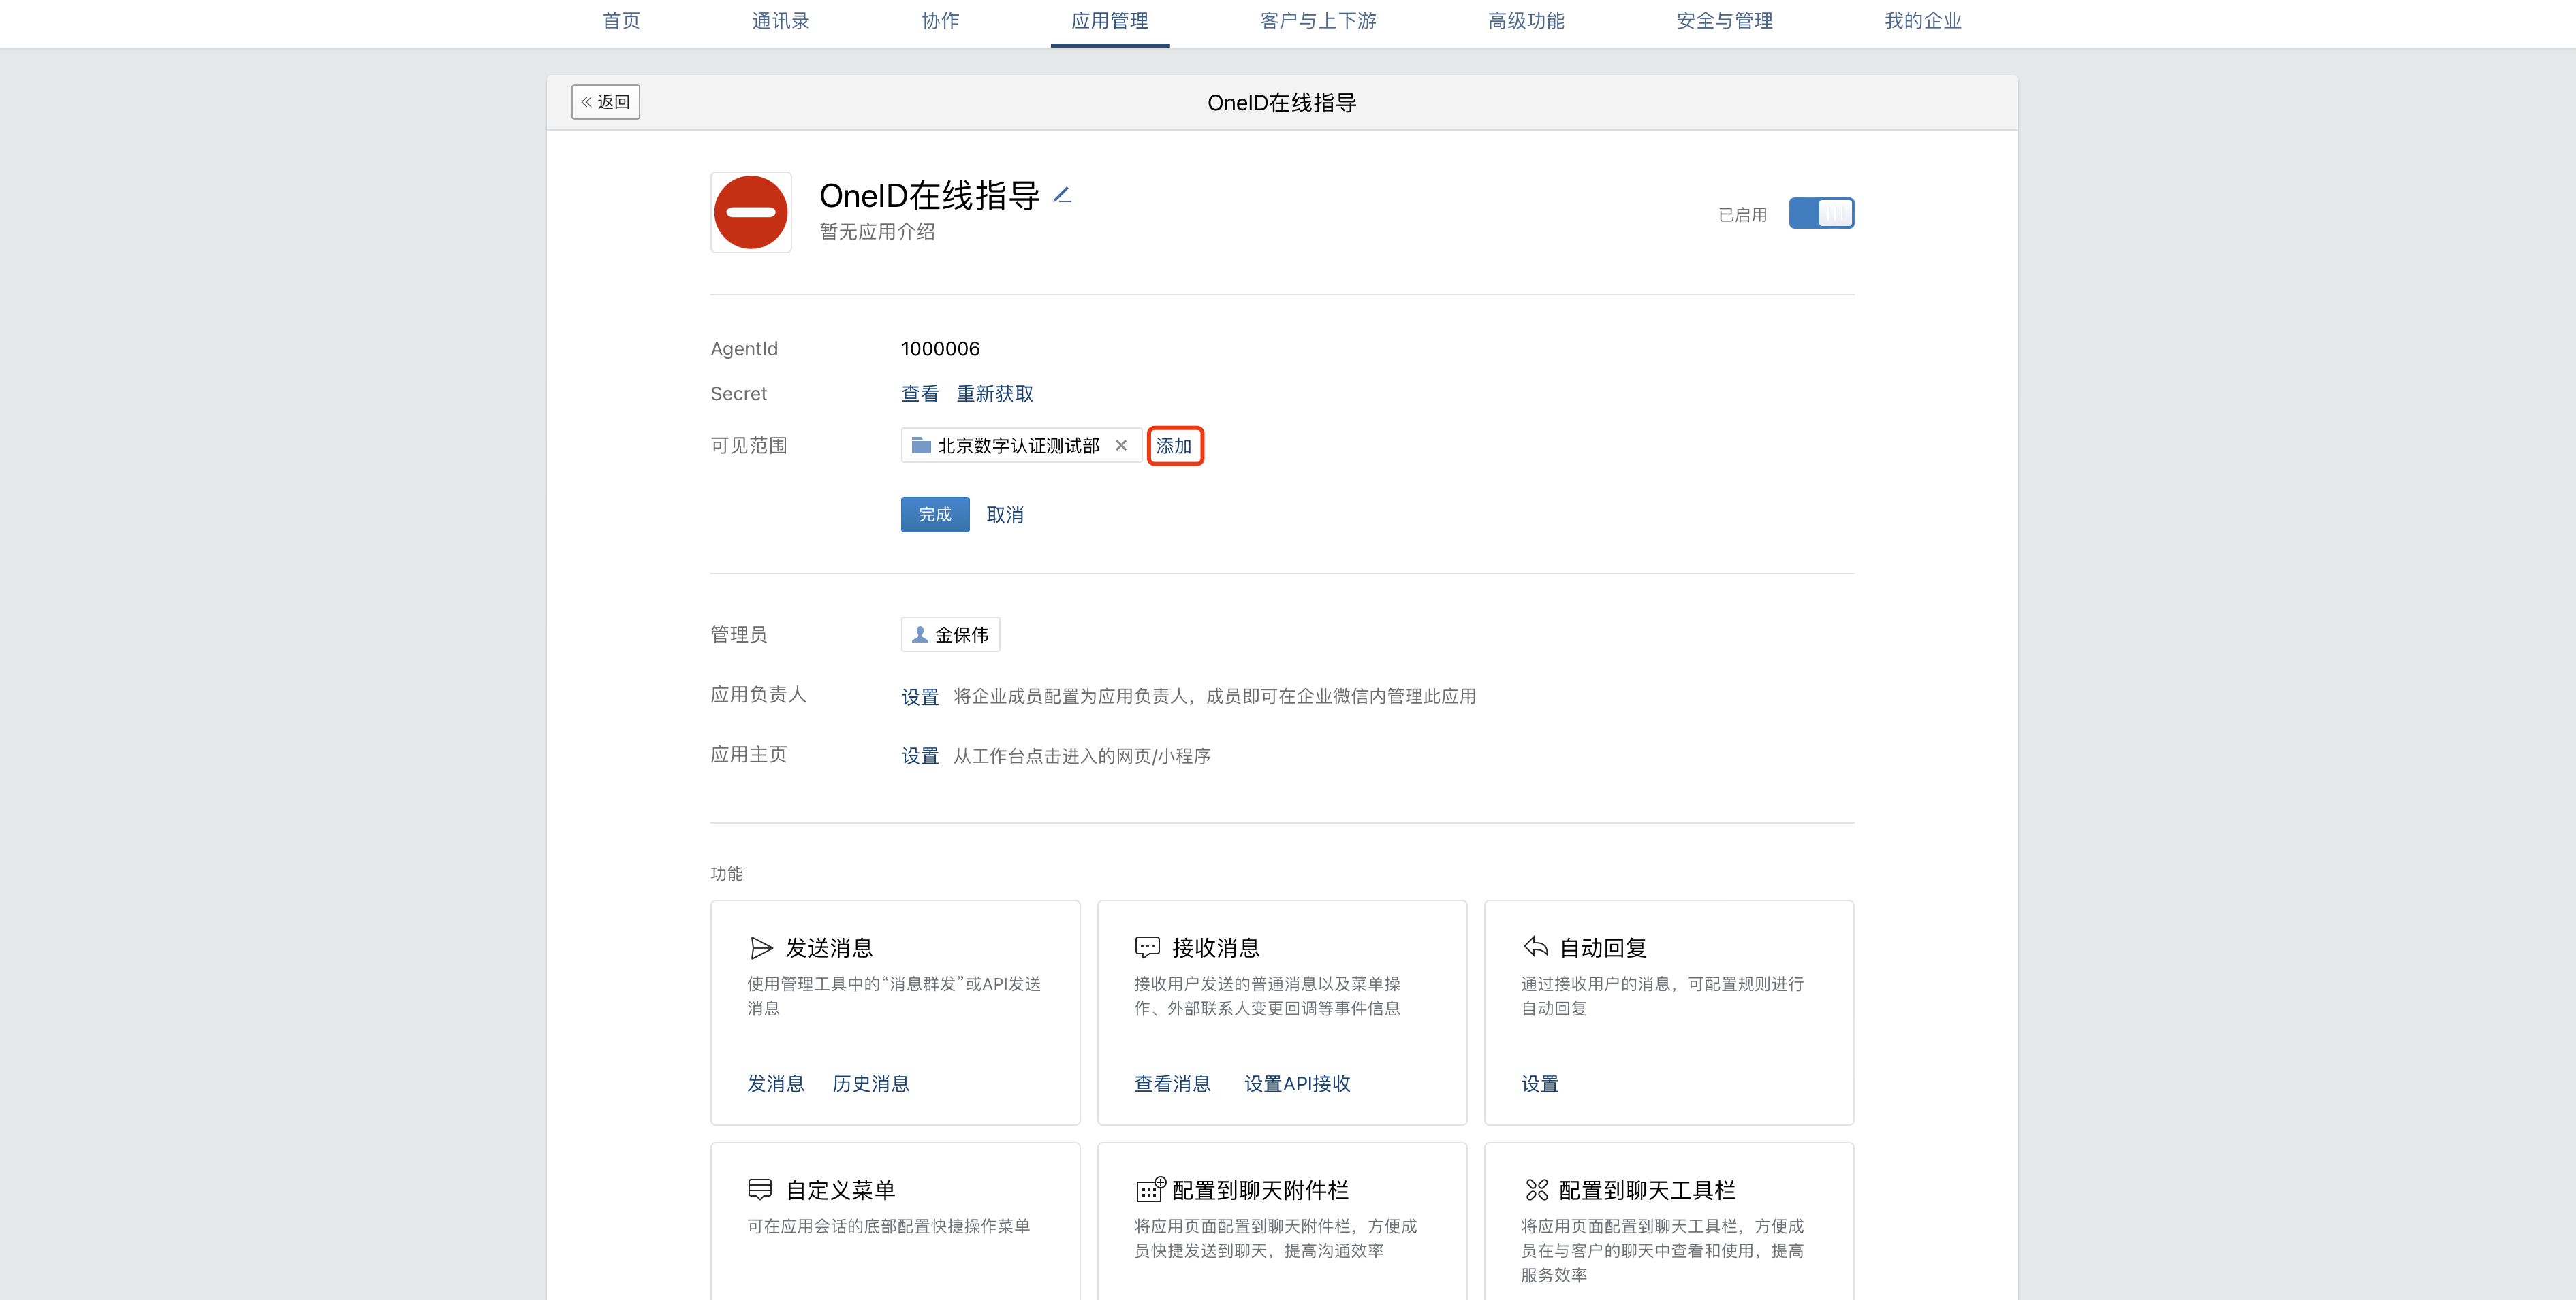2576x1300 pixels.
Task: Click the red OneID app logo
Action: point(750,212)
